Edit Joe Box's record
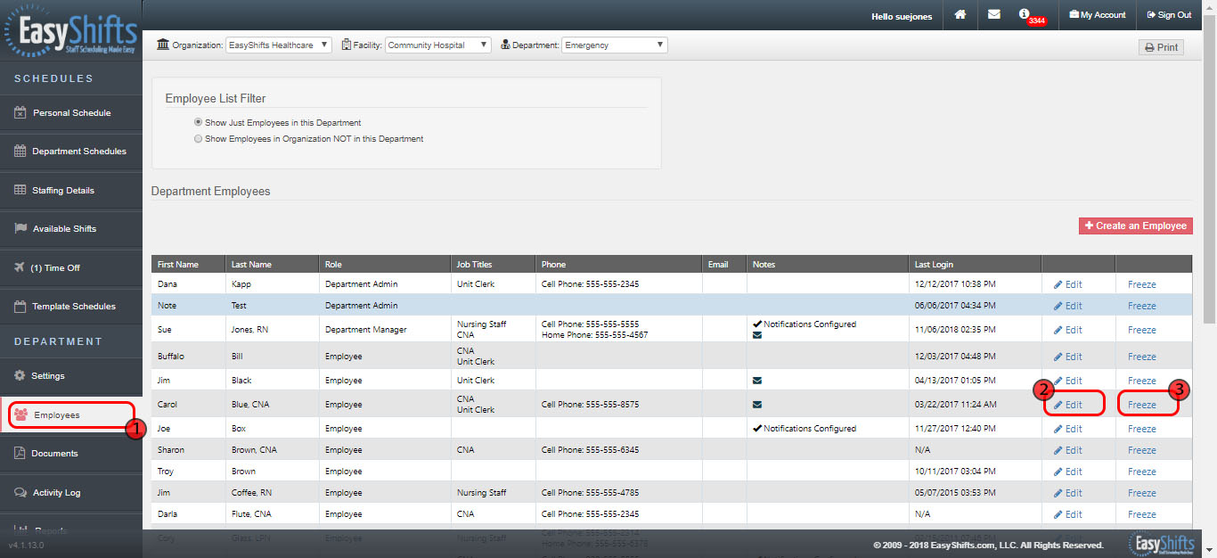 point(1068,429)
